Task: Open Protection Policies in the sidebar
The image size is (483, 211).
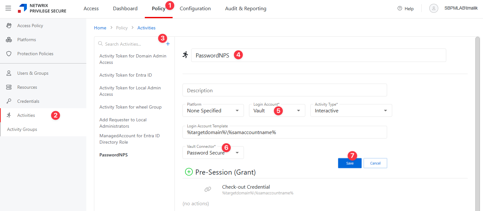Action: 35,54
